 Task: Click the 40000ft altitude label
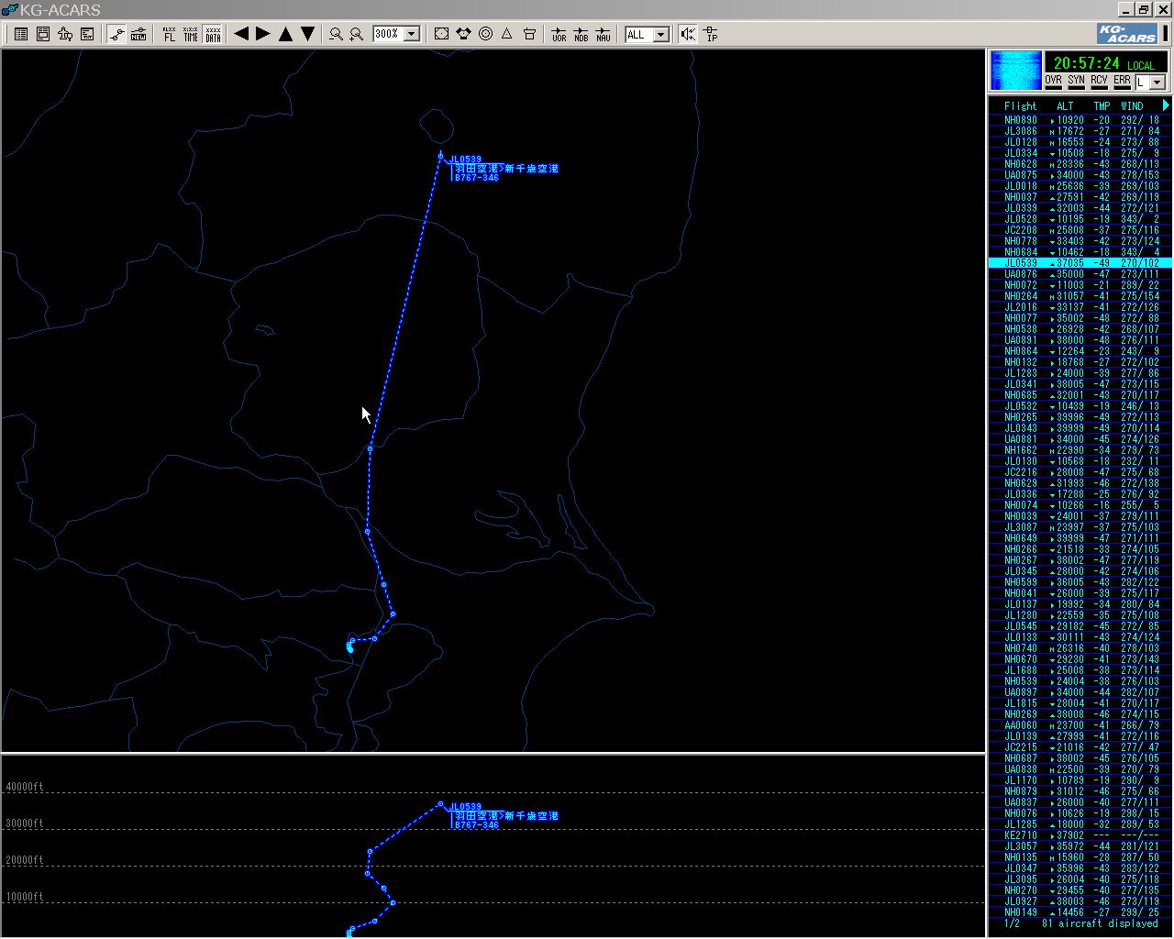25,787
